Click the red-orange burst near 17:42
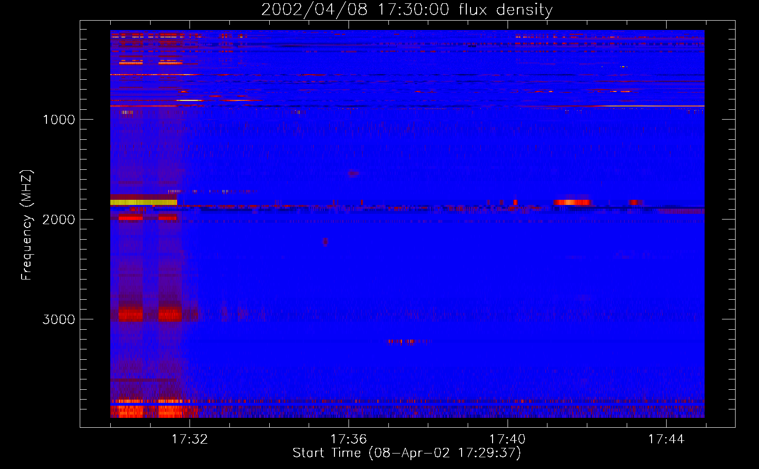759x469 pixels. (x=572, y=202)
